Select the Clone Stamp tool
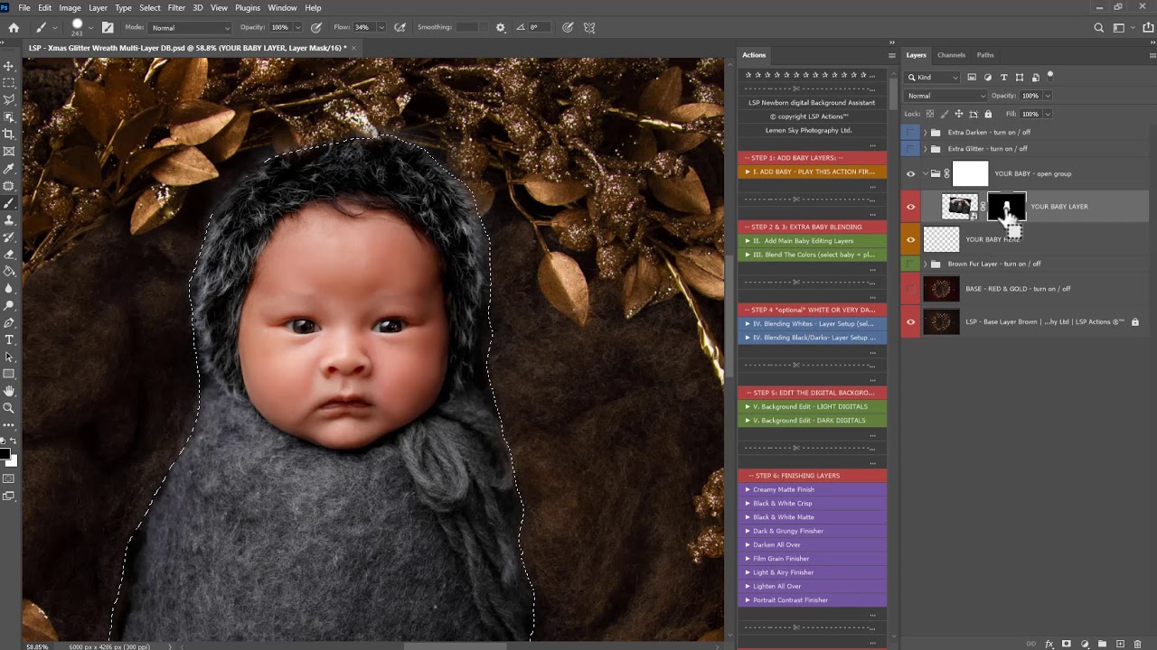This screenshot has width=1157, height=650. click(x=9, y=220)
